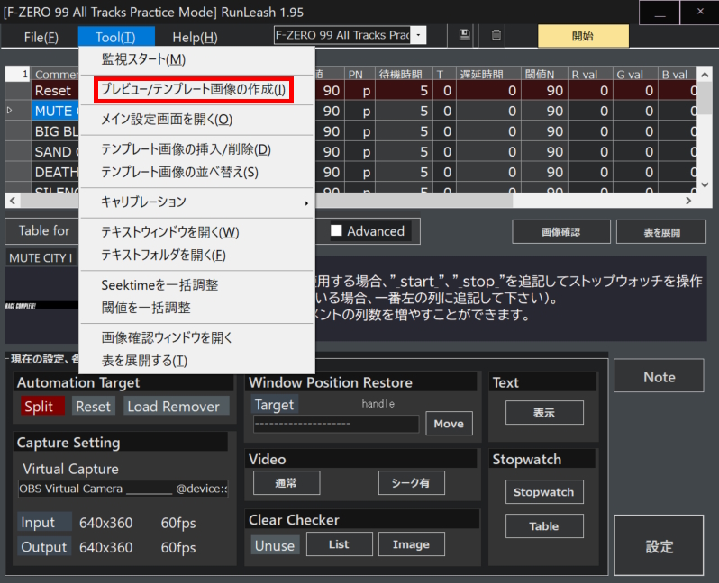Select the Reset row in the table
Image resolution: width=719 pixels, height=583 pixels.
point(55,91)
